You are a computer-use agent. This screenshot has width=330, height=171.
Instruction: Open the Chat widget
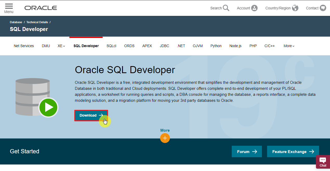click(323, 162)
